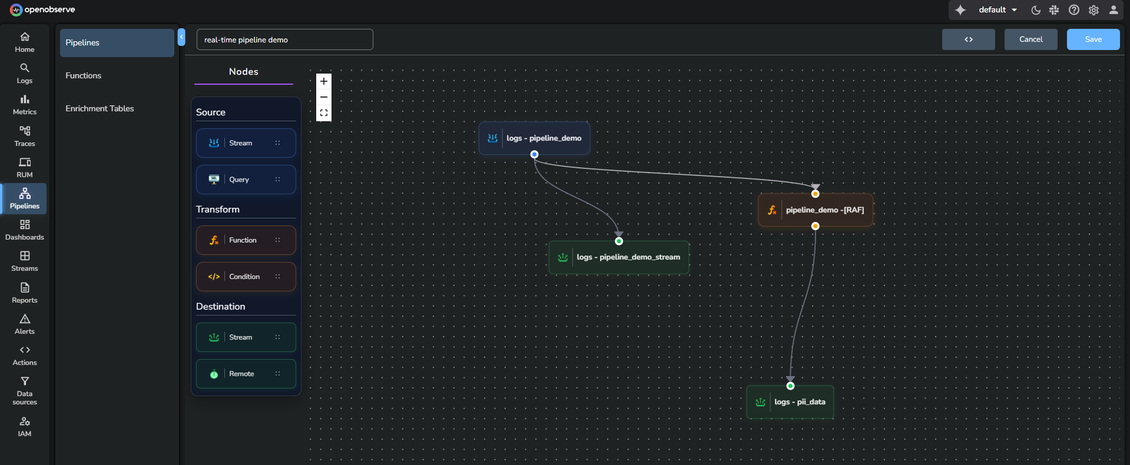Open the user profile icon

point(1114,10)
